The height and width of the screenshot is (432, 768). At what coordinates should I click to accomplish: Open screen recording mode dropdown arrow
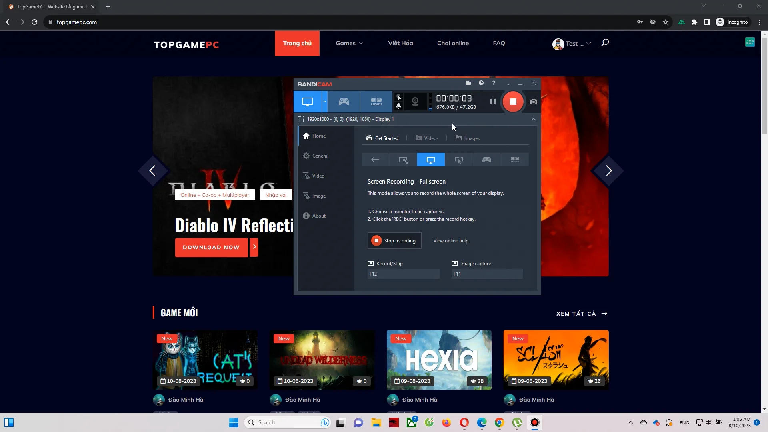pyautogui.click(x=325, y=102)
